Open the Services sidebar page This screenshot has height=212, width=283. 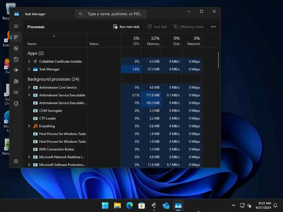click(16, 104)
